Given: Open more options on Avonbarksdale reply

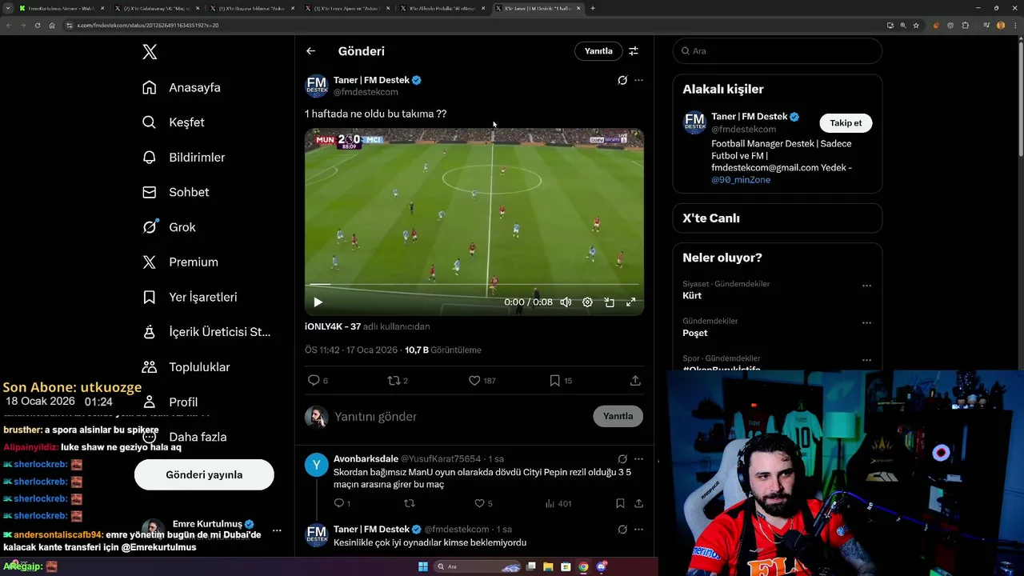Looking at the screenshot, I should [x=638, y=459].
